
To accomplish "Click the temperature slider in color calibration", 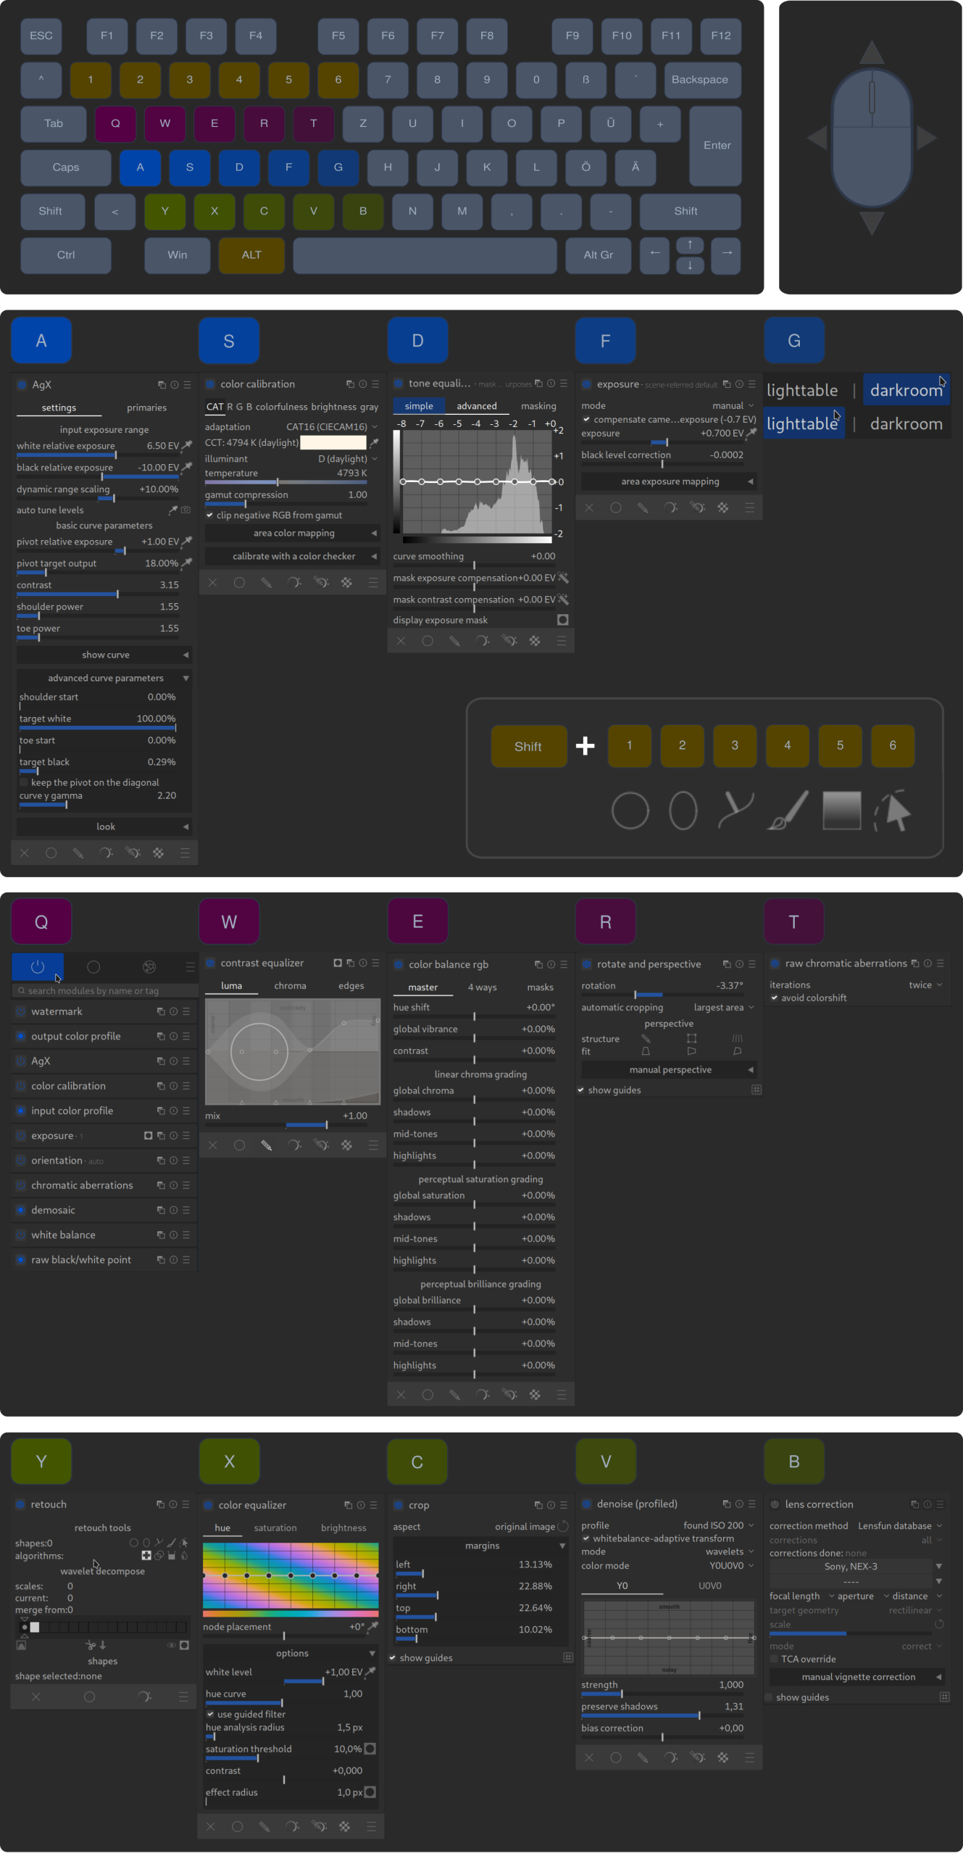I will pos(285,481).
